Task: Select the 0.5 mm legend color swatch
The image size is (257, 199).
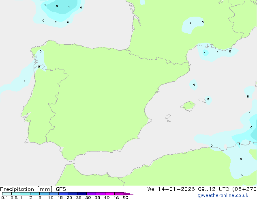Action: pos(16,194)
